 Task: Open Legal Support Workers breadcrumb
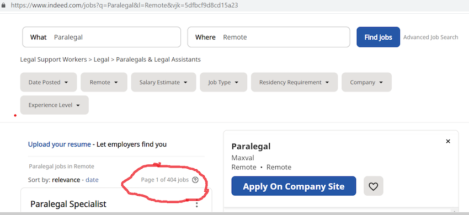click(53, 60)
